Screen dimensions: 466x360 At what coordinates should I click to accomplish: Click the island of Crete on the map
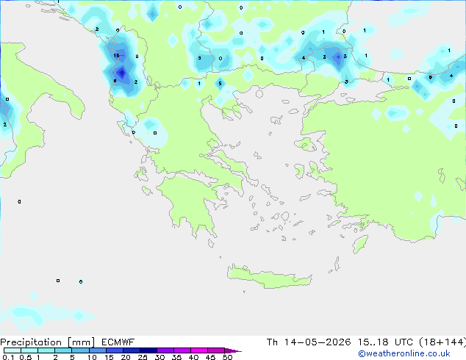269,277
